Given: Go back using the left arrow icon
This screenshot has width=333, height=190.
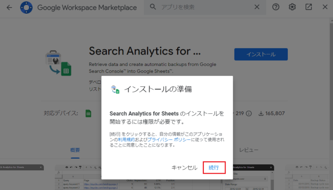Looking at the screenshot, I should pyautogui.click(x=9, y=8).
